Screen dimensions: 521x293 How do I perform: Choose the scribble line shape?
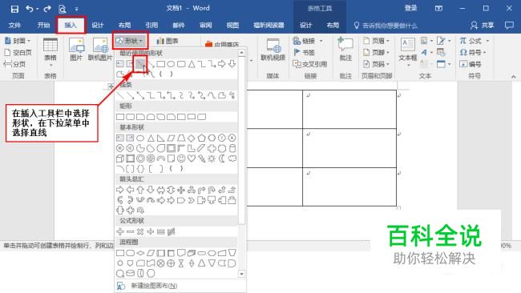point(232,95)
